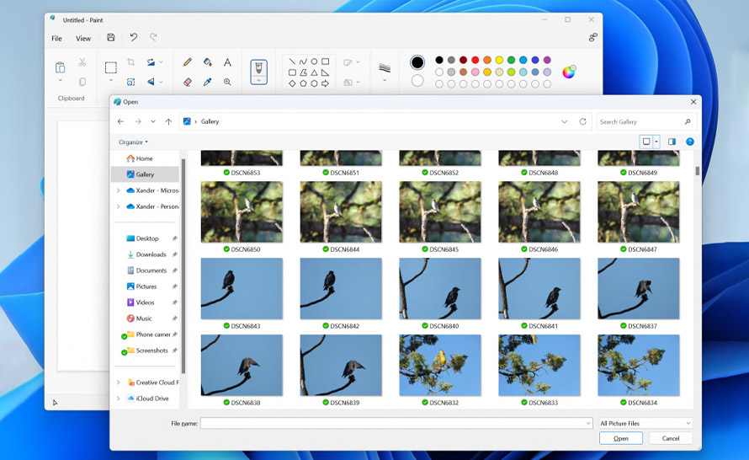Select the black Color 1 circle

(x=417, y=62)
